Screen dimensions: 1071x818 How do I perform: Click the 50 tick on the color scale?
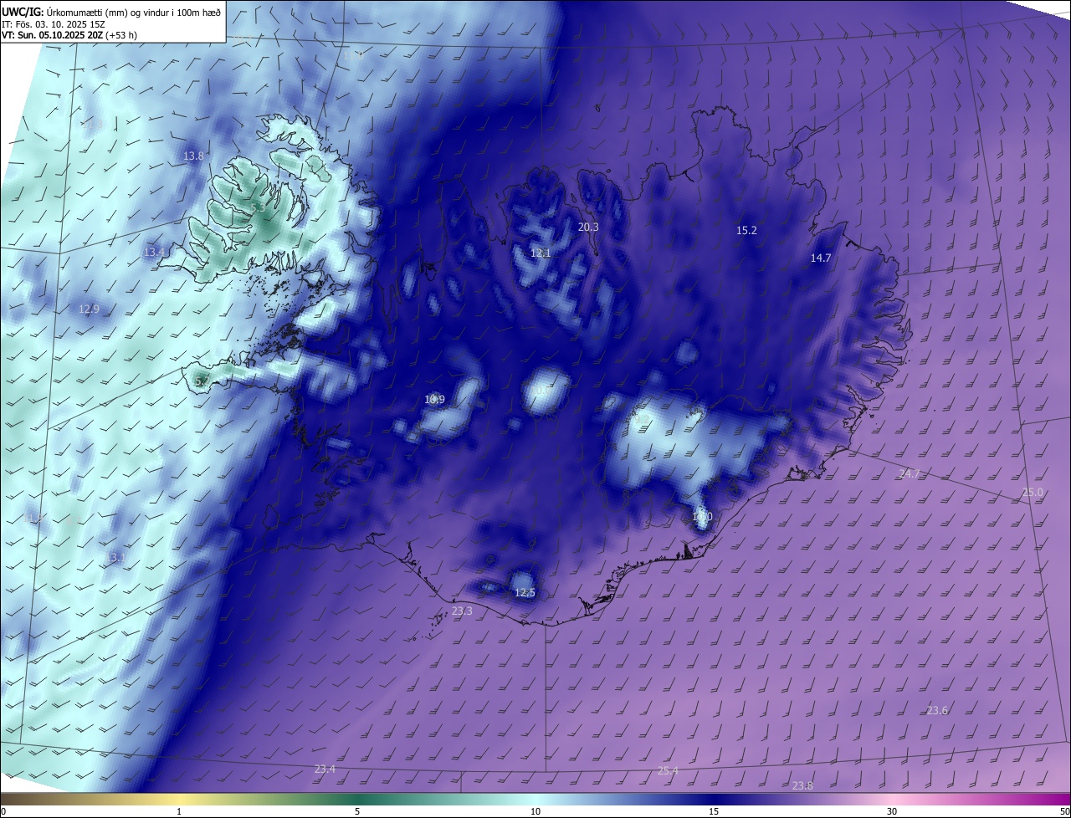(1064, 811)
